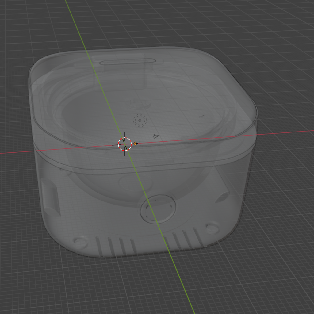Select the dashed-circle point light object
Image resolution: width=314 pixels, height=314 pixels.
pos(140,121)
